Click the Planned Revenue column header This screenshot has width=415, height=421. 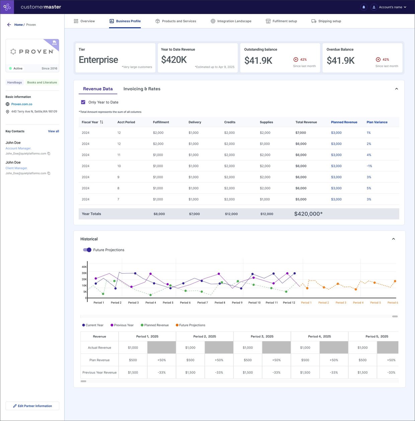344,122
